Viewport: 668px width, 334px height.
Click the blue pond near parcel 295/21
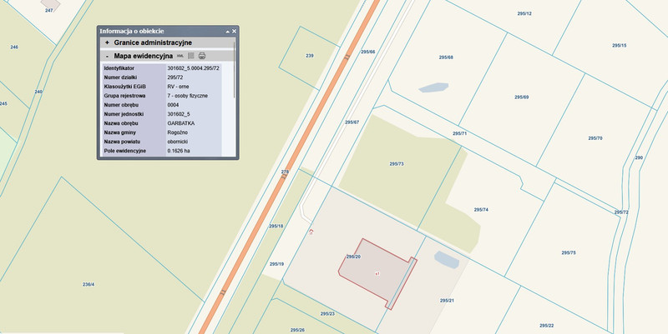pos(447,261)
